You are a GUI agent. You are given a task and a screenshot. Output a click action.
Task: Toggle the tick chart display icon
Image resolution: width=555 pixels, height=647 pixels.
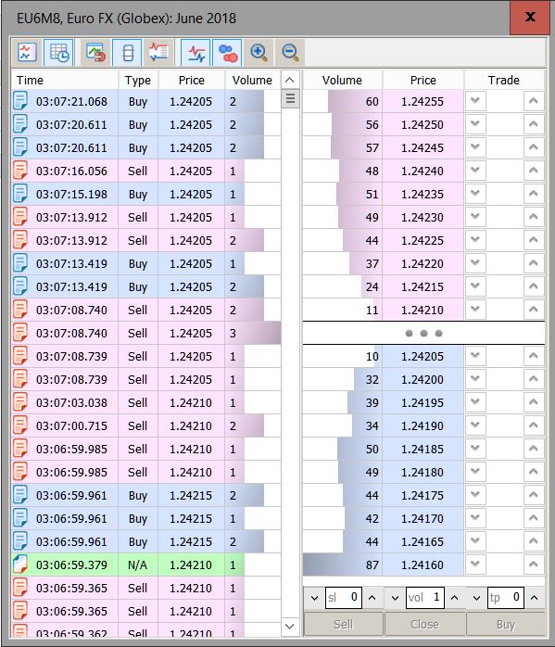[27, 53]
